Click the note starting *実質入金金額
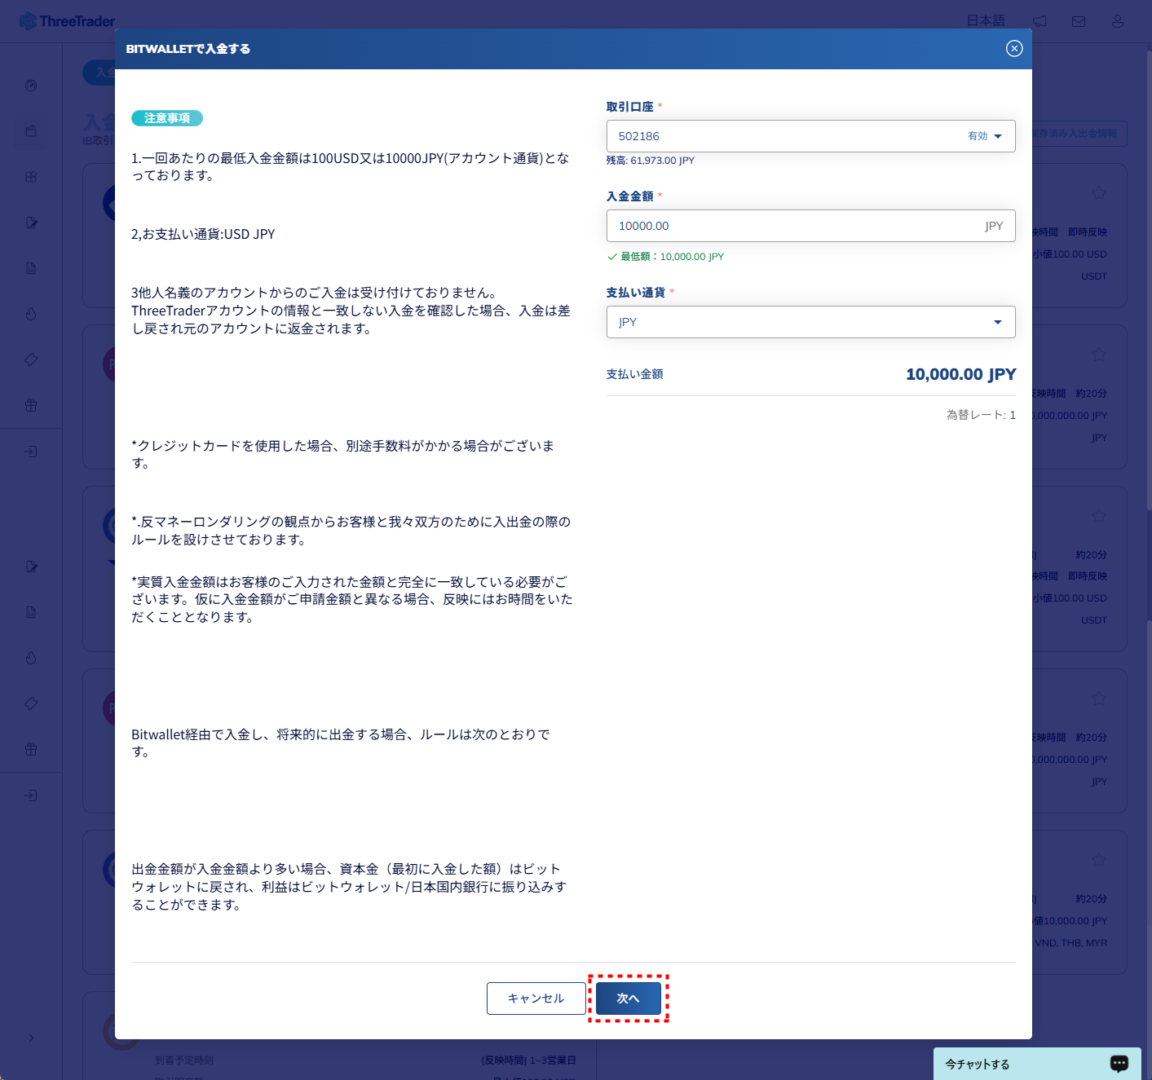 [x=352, y=599]
